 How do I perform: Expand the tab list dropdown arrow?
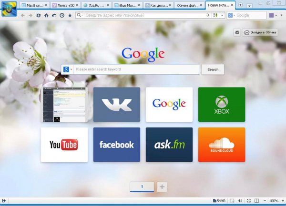249,5
